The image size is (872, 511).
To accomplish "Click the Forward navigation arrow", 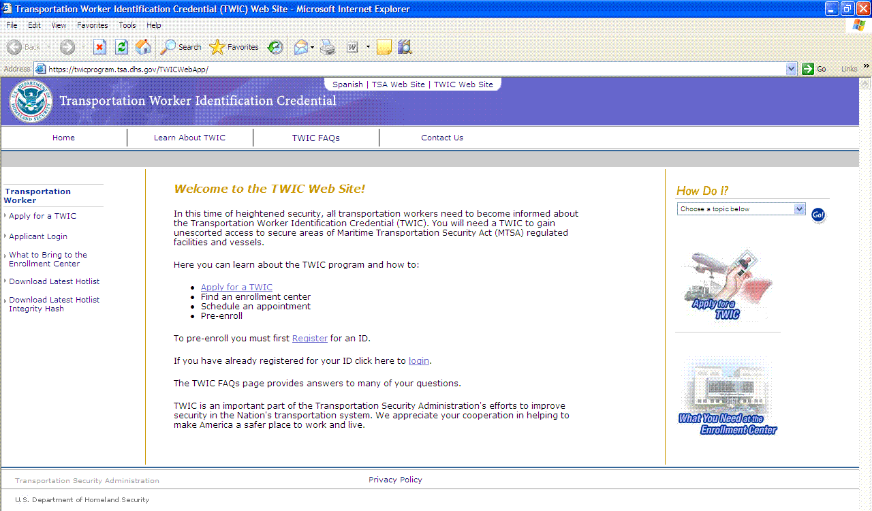I will click(67, 47).
